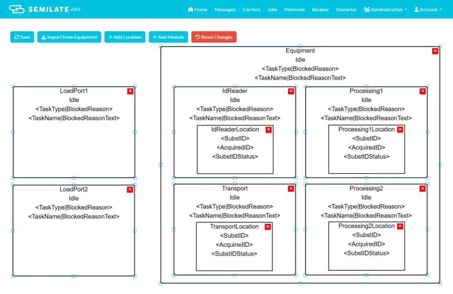Remove the Equipment box with red X
453x294 pixels.
pyautogui.click(x=435, y=51)
